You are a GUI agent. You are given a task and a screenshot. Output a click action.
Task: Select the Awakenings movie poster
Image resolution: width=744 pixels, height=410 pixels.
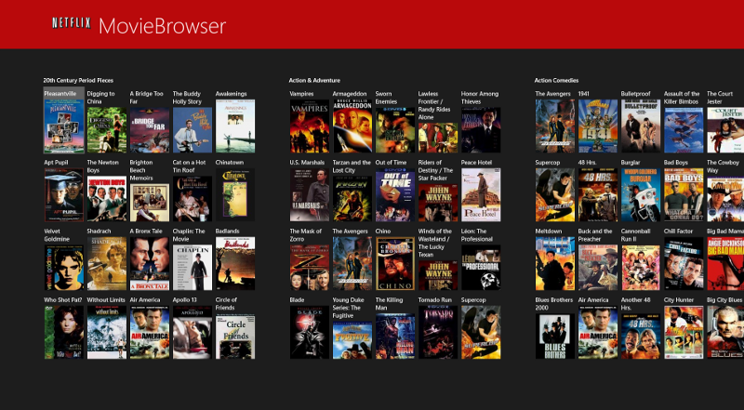[235, 126]
